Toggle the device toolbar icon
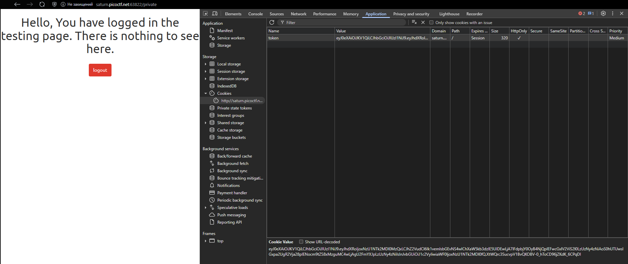This screenshot has width=628, height=264. coord(215,14)
